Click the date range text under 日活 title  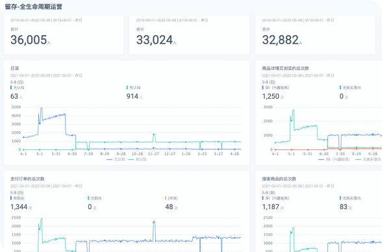46,75
